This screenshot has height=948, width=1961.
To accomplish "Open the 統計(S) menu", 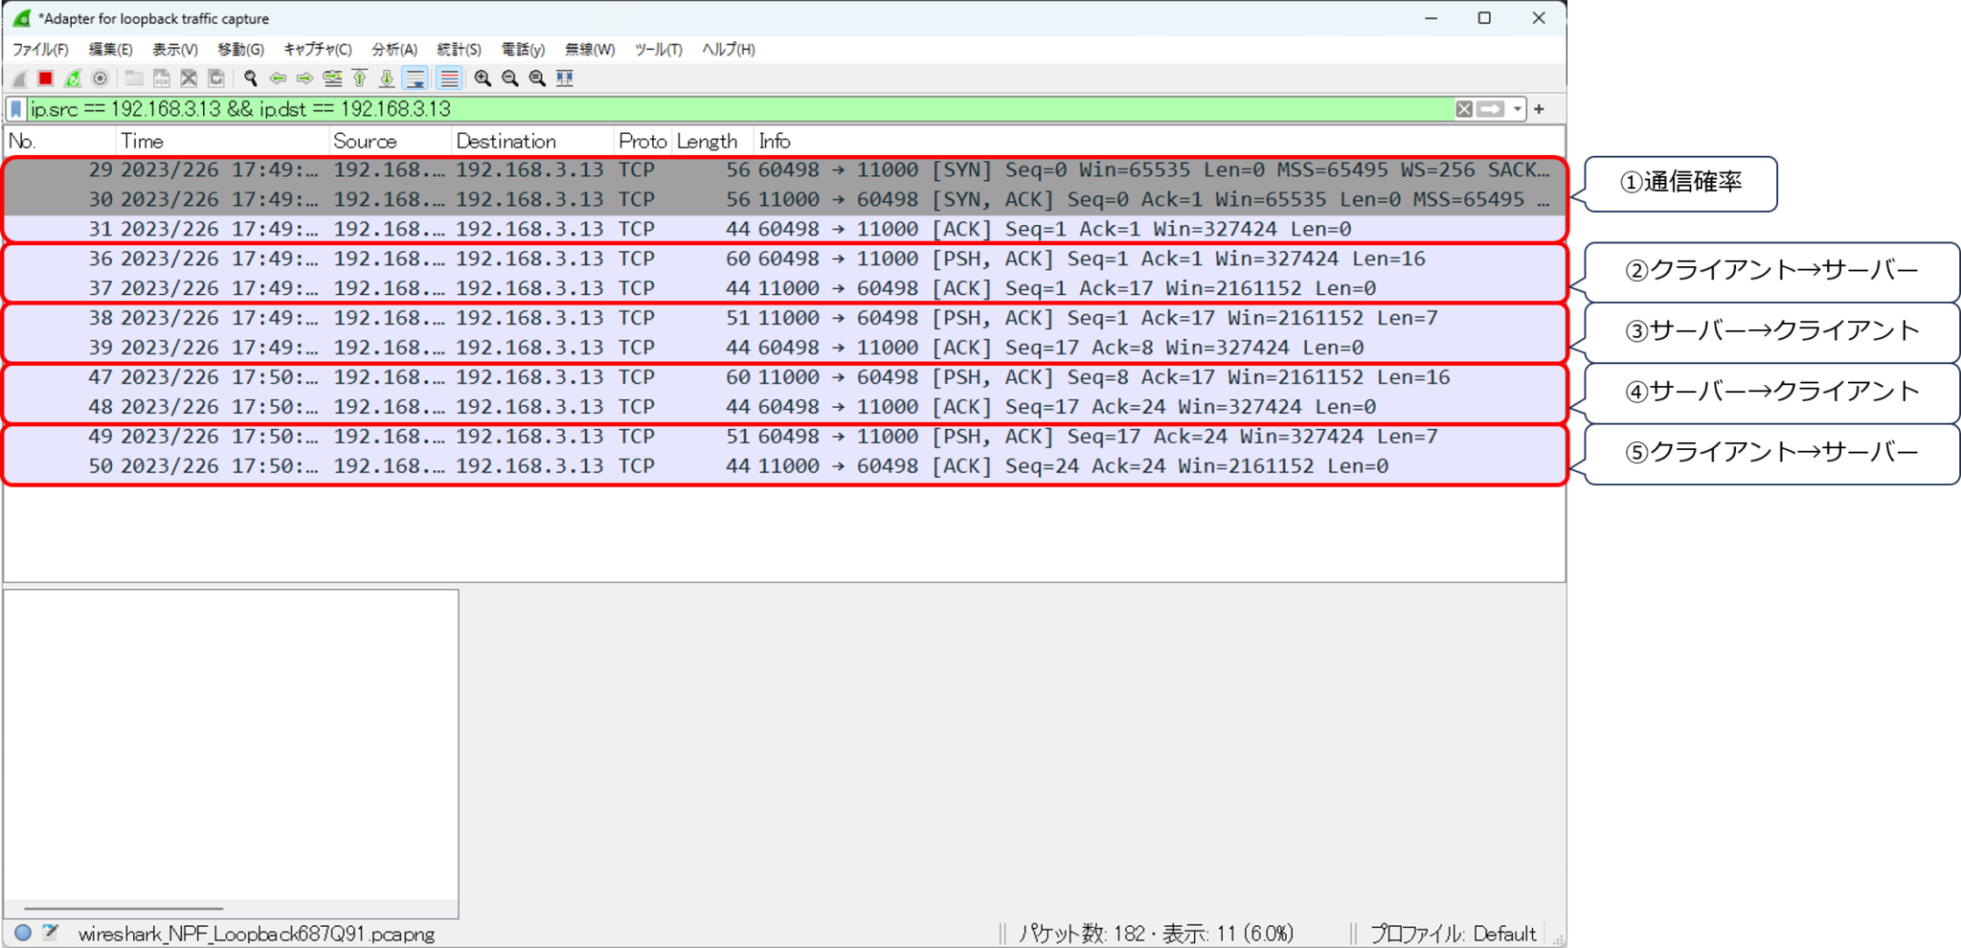I will 459,49.
